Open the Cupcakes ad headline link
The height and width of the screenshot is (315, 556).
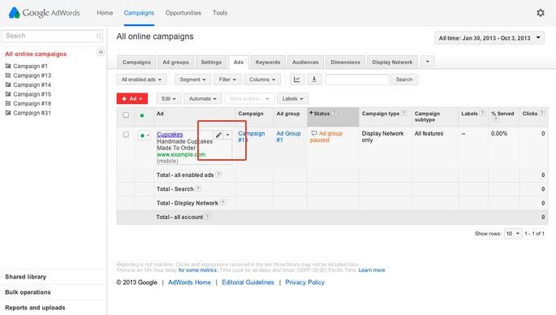point(170,134)
